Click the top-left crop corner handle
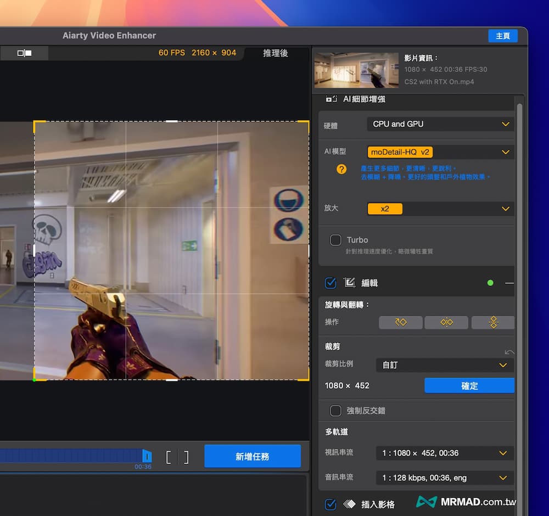 [38, 126]
